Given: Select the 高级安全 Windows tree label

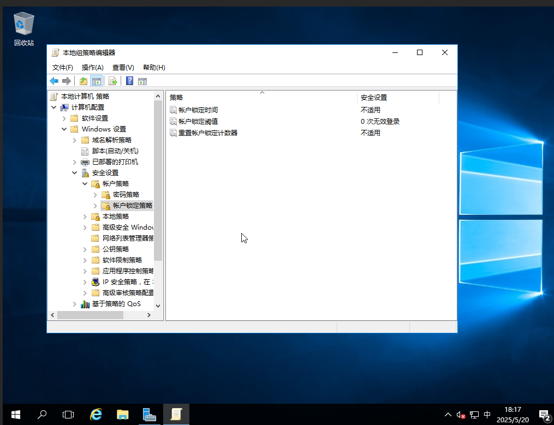Looking at the screenshot, I should point(128,228).
